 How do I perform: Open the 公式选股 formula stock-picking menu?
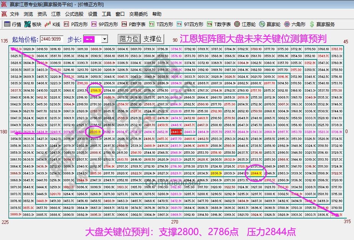tap(74, 14)
